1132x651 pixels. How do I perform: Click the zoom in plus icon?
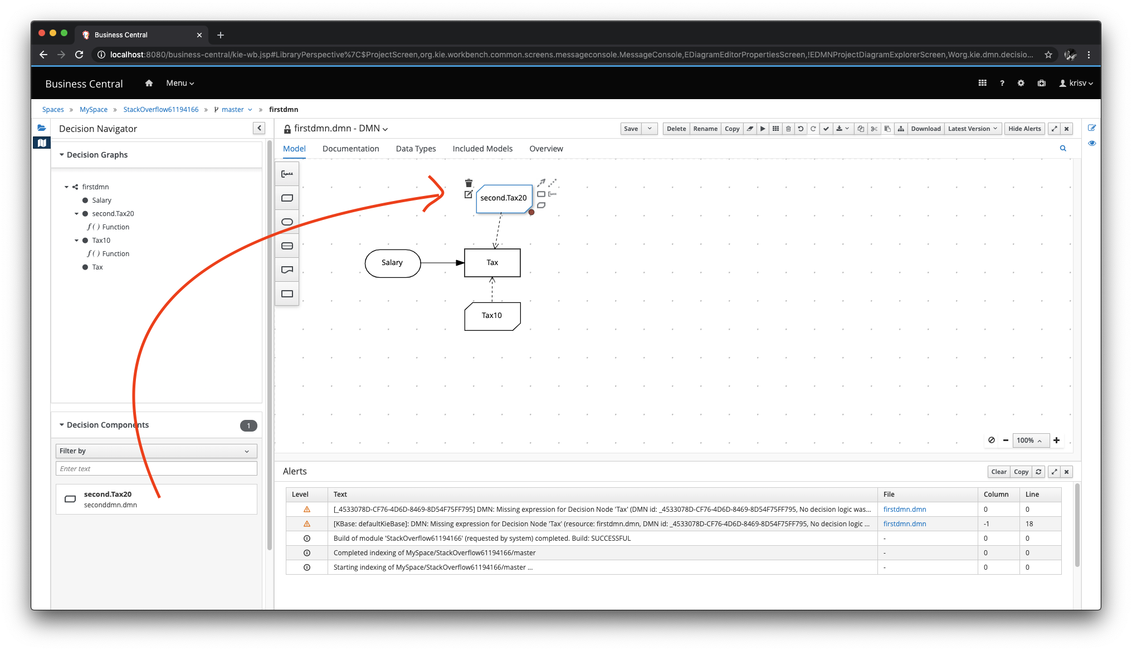pyautogui.click(x=1056, y=440)
